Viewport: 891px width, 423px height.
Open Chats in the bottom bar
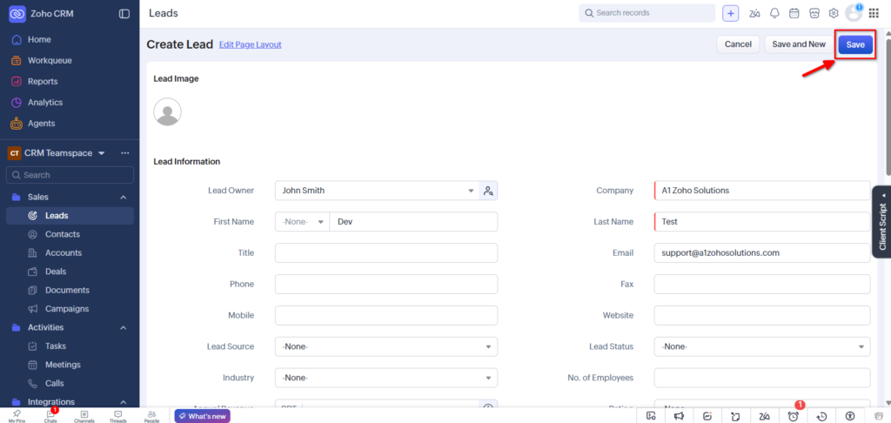tap(50, 416)
